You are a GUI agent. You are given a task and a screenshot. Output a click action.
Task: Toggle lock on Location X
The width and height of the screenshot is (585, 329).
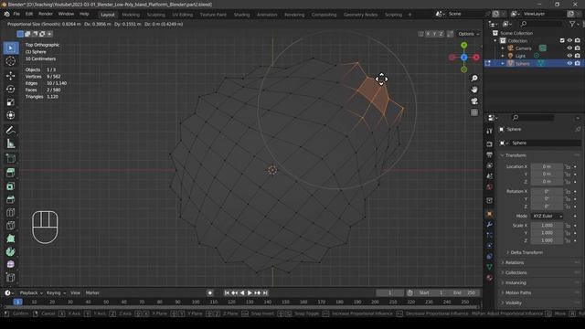[x=568, y=166]
